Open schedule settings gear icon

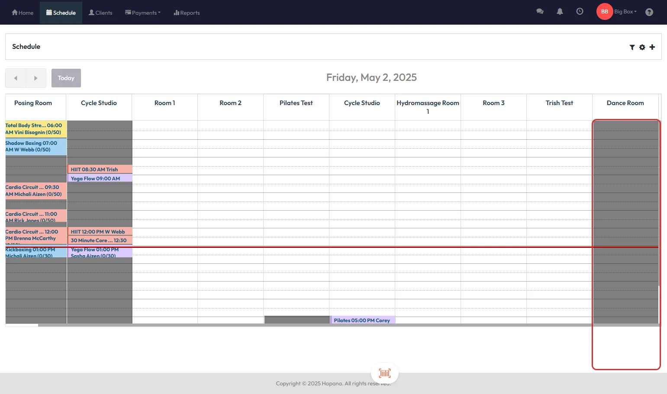642,47
